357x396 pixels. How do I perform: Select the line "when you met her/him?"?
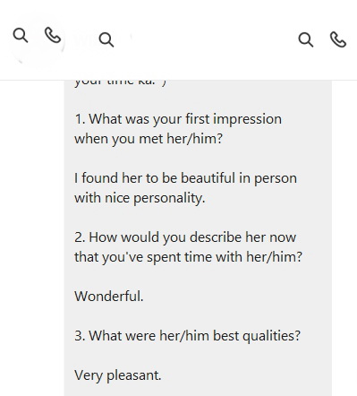[x=149, y=139]
